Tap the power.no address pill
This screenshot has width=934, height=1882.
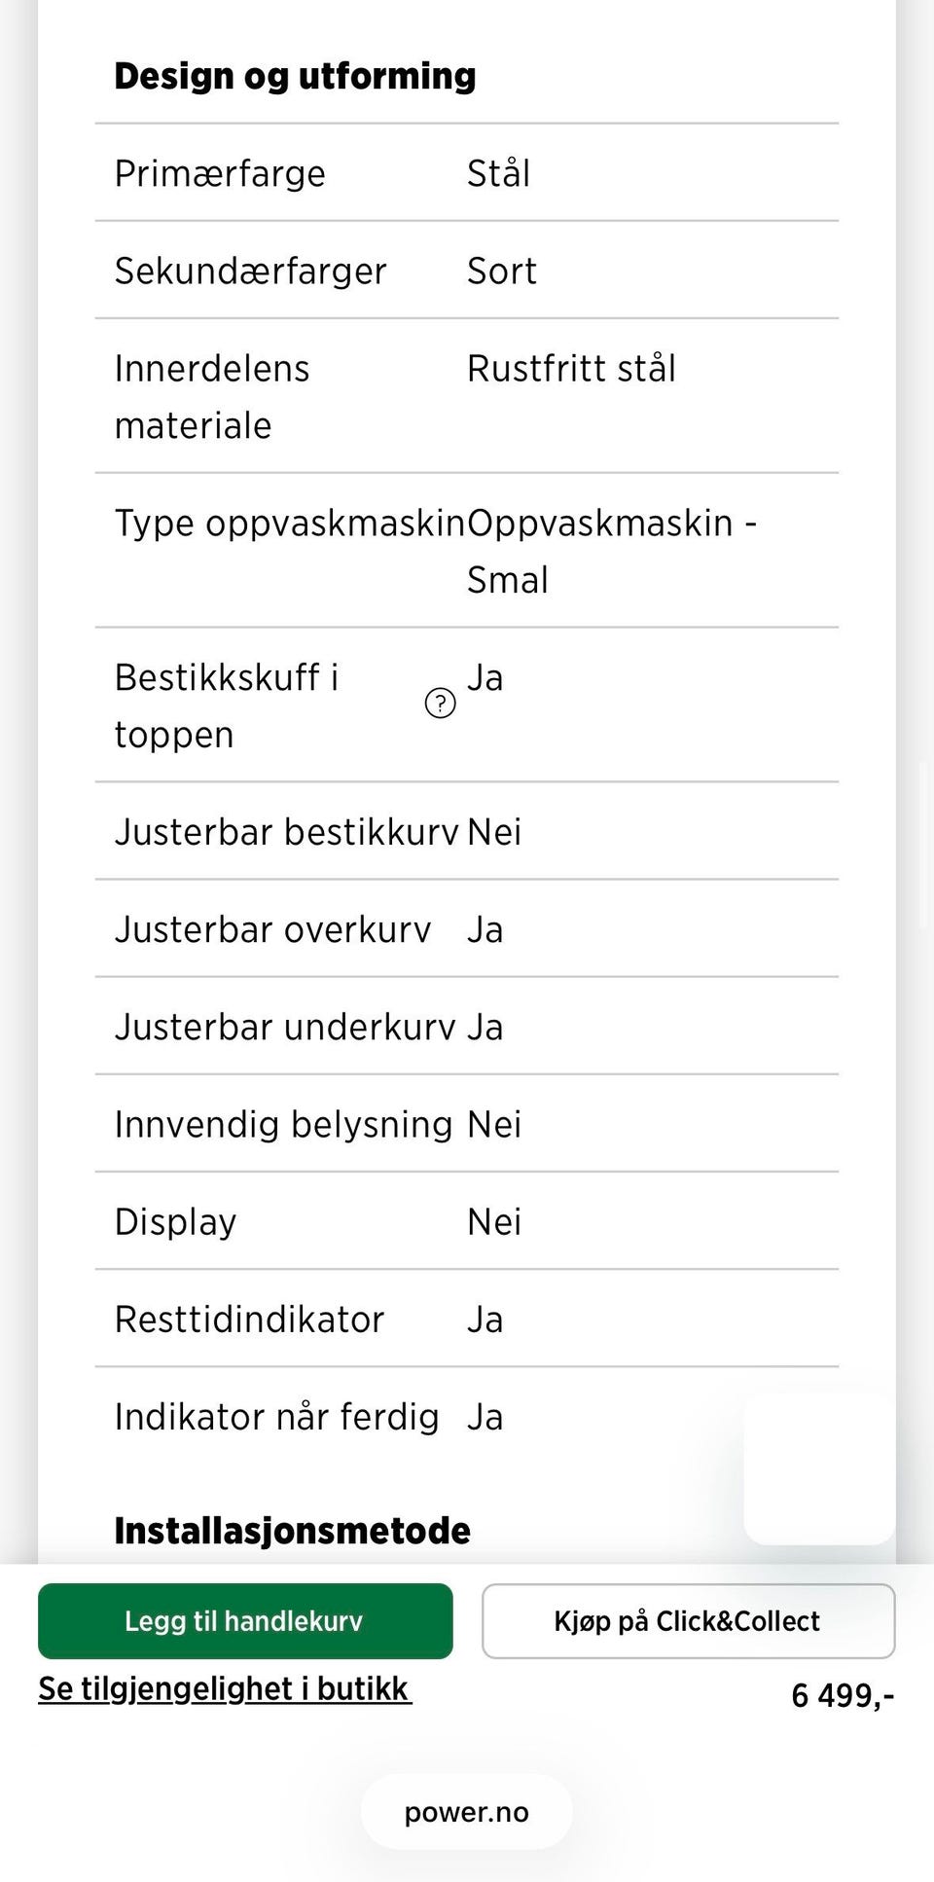click(467, 1812)
